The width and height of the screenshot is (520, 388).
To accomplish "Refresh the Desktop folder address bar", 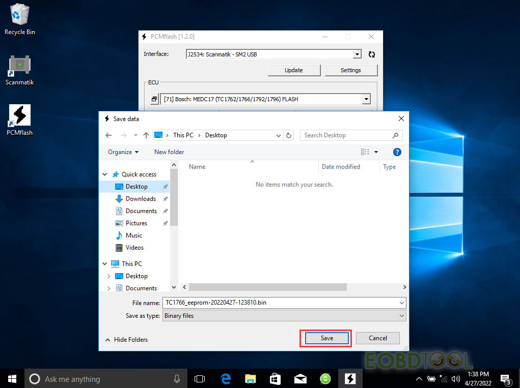I will point(289,135).
